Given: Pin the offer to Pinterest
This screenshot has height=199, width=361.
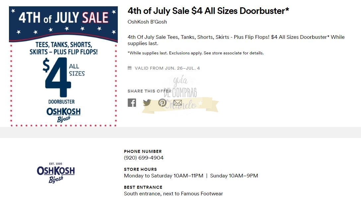Looking at the screenshot, I should pyautogui.click(x=162, y=102).
